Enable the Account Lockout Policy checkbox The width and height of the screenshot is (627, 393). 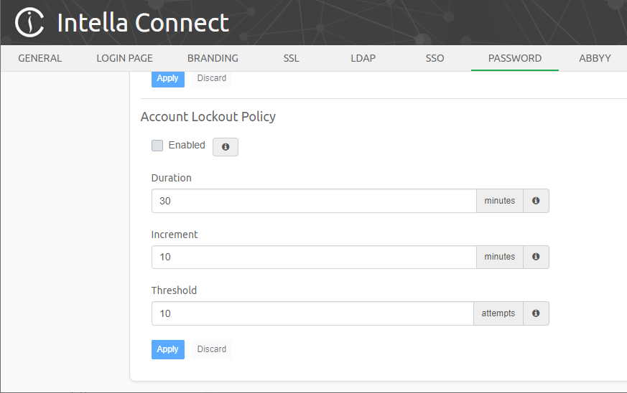coord(157,146)
